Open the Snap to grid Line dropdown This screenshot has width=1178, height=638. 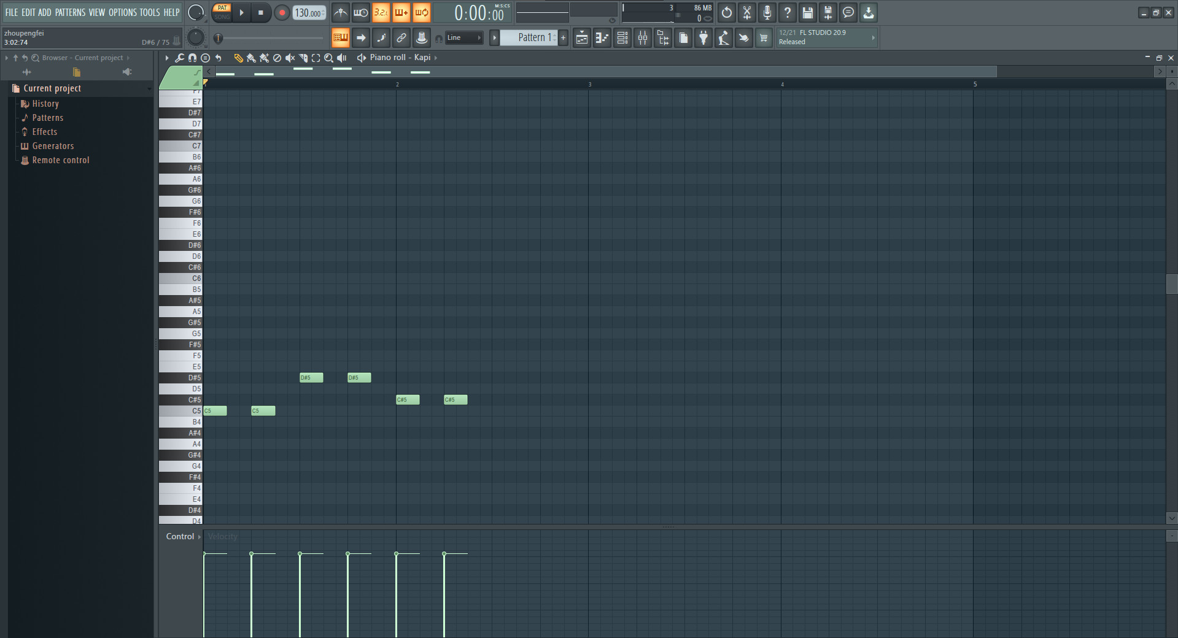(x=463, y=37)
